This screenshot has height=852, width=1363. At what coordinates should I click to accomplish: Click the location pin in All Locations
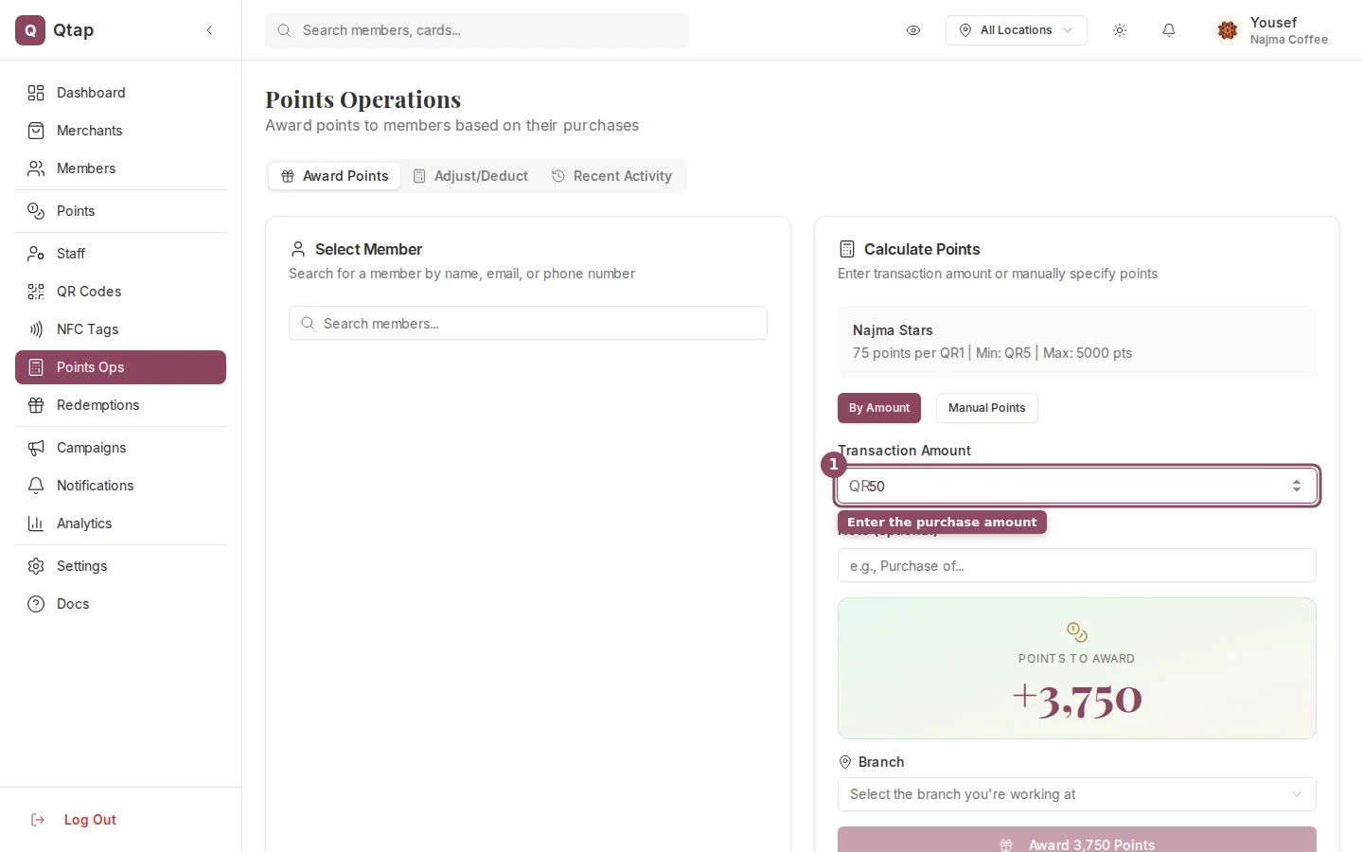coord(965,30)
